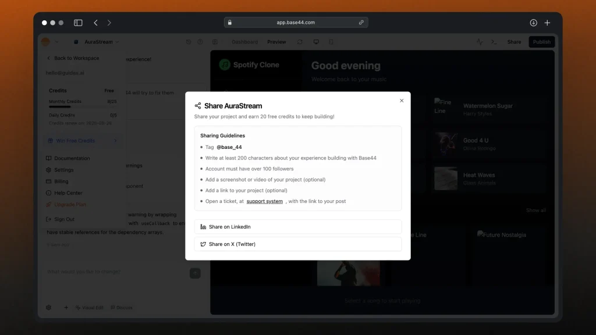
Task: Share the project on X (Twitter)
Action: click(297, 244)
